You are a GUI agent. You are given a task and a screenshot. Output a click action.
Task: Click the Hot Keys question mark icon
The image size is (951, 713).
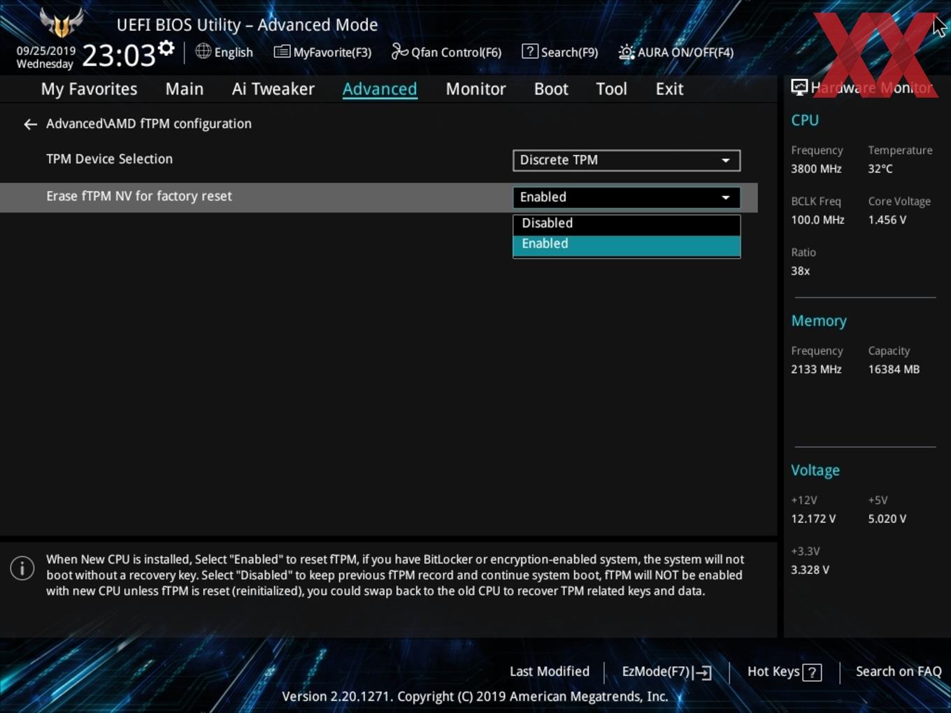click(x=812, y=672)
